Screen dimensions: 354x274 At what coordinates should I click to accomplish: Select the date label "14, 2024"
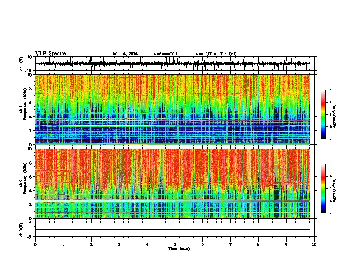(x=129, y=54)
